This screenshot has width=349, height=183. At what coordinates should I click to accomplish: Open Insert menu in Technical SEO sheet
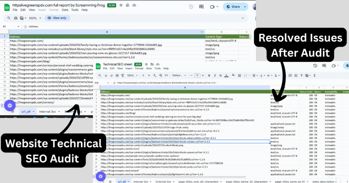pos(128,68)
